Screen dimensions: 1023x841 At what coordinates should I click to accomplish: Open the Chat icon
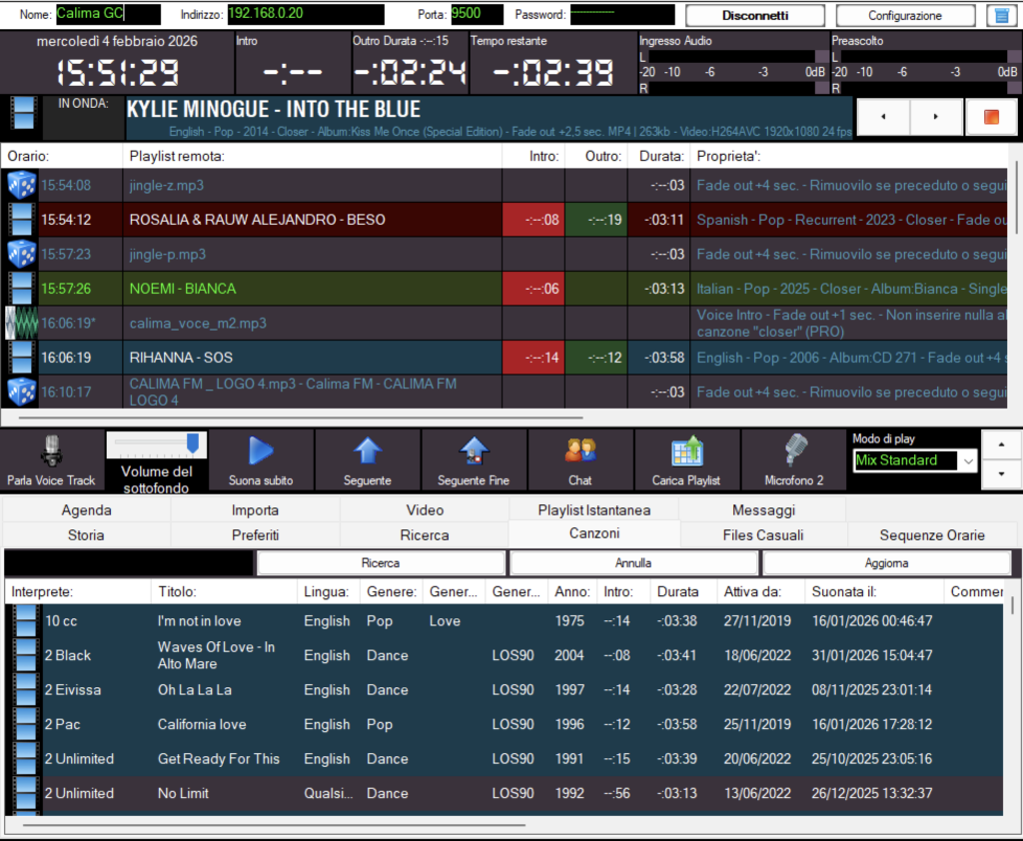tap(580, 450)
